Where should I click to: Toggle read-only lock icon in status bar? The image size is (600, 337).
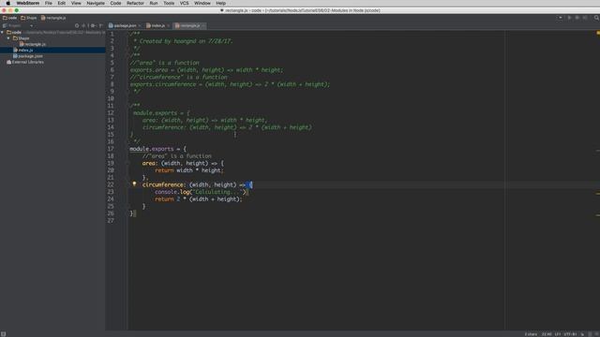583,334
